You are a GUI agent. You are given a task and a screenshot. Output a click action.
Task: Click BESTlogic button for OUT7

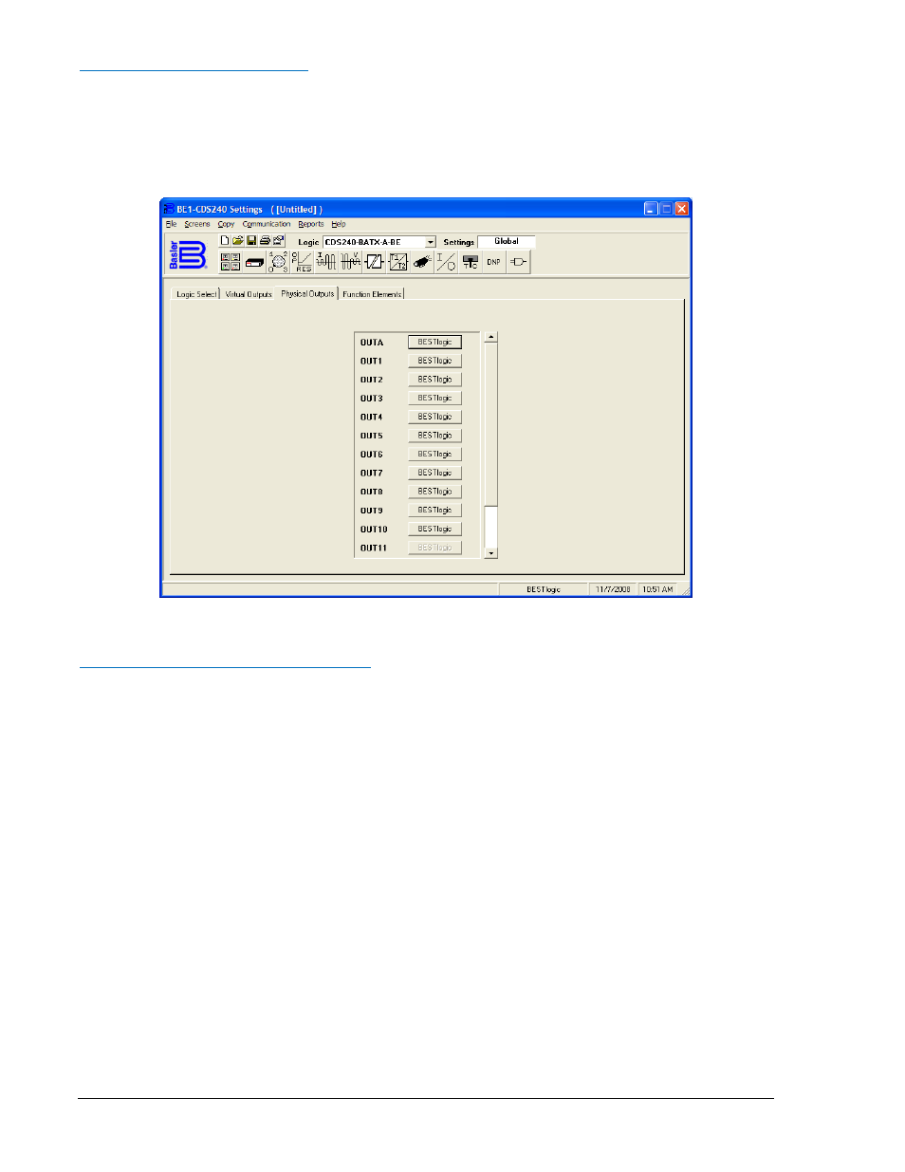(x=434, y=473)
